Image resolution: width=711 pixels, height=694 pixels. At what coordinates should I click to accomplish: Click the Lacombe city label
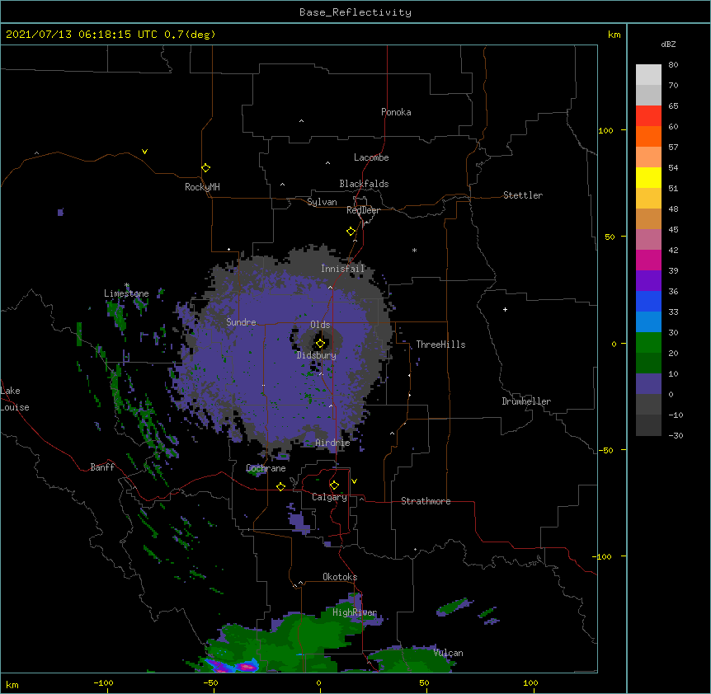(371, 157)
